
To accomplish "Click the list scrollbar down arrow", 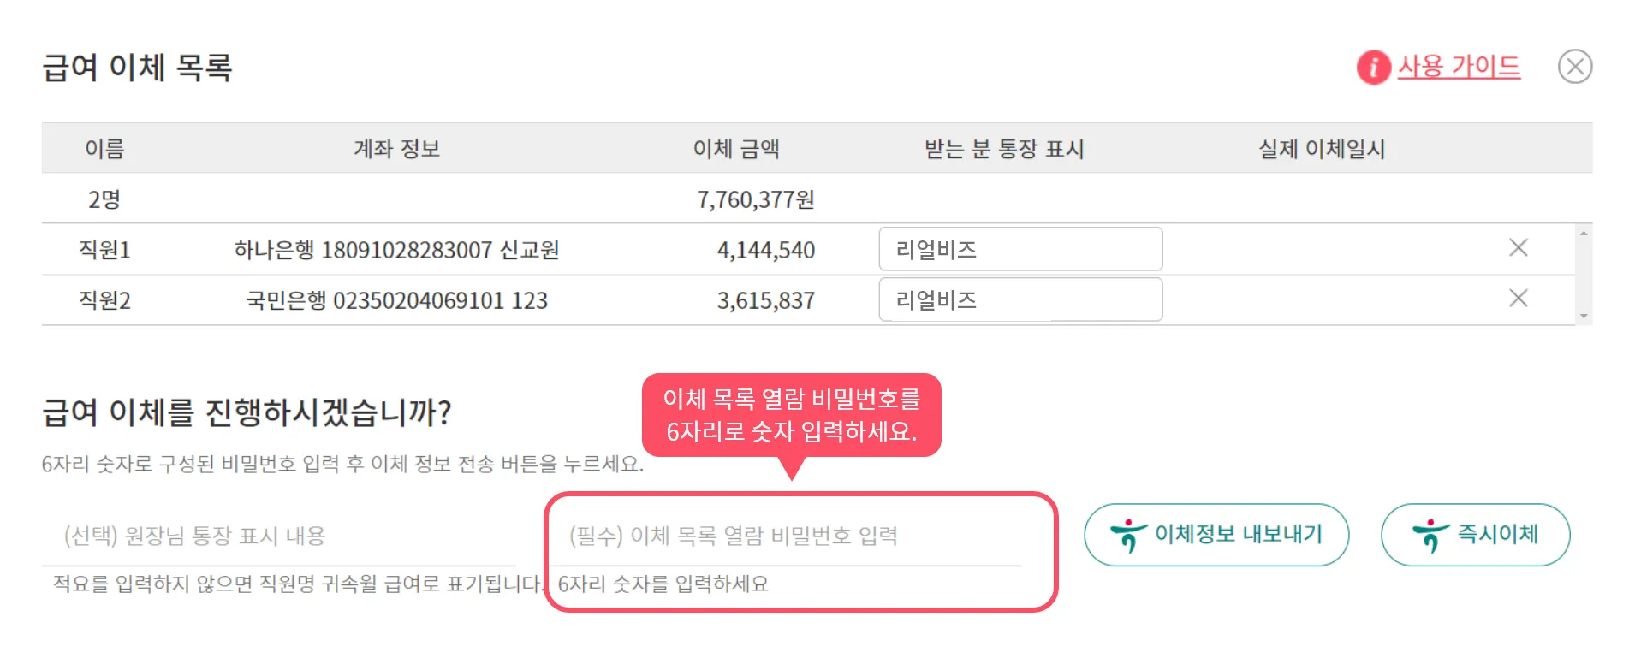I will point(1584,317).
